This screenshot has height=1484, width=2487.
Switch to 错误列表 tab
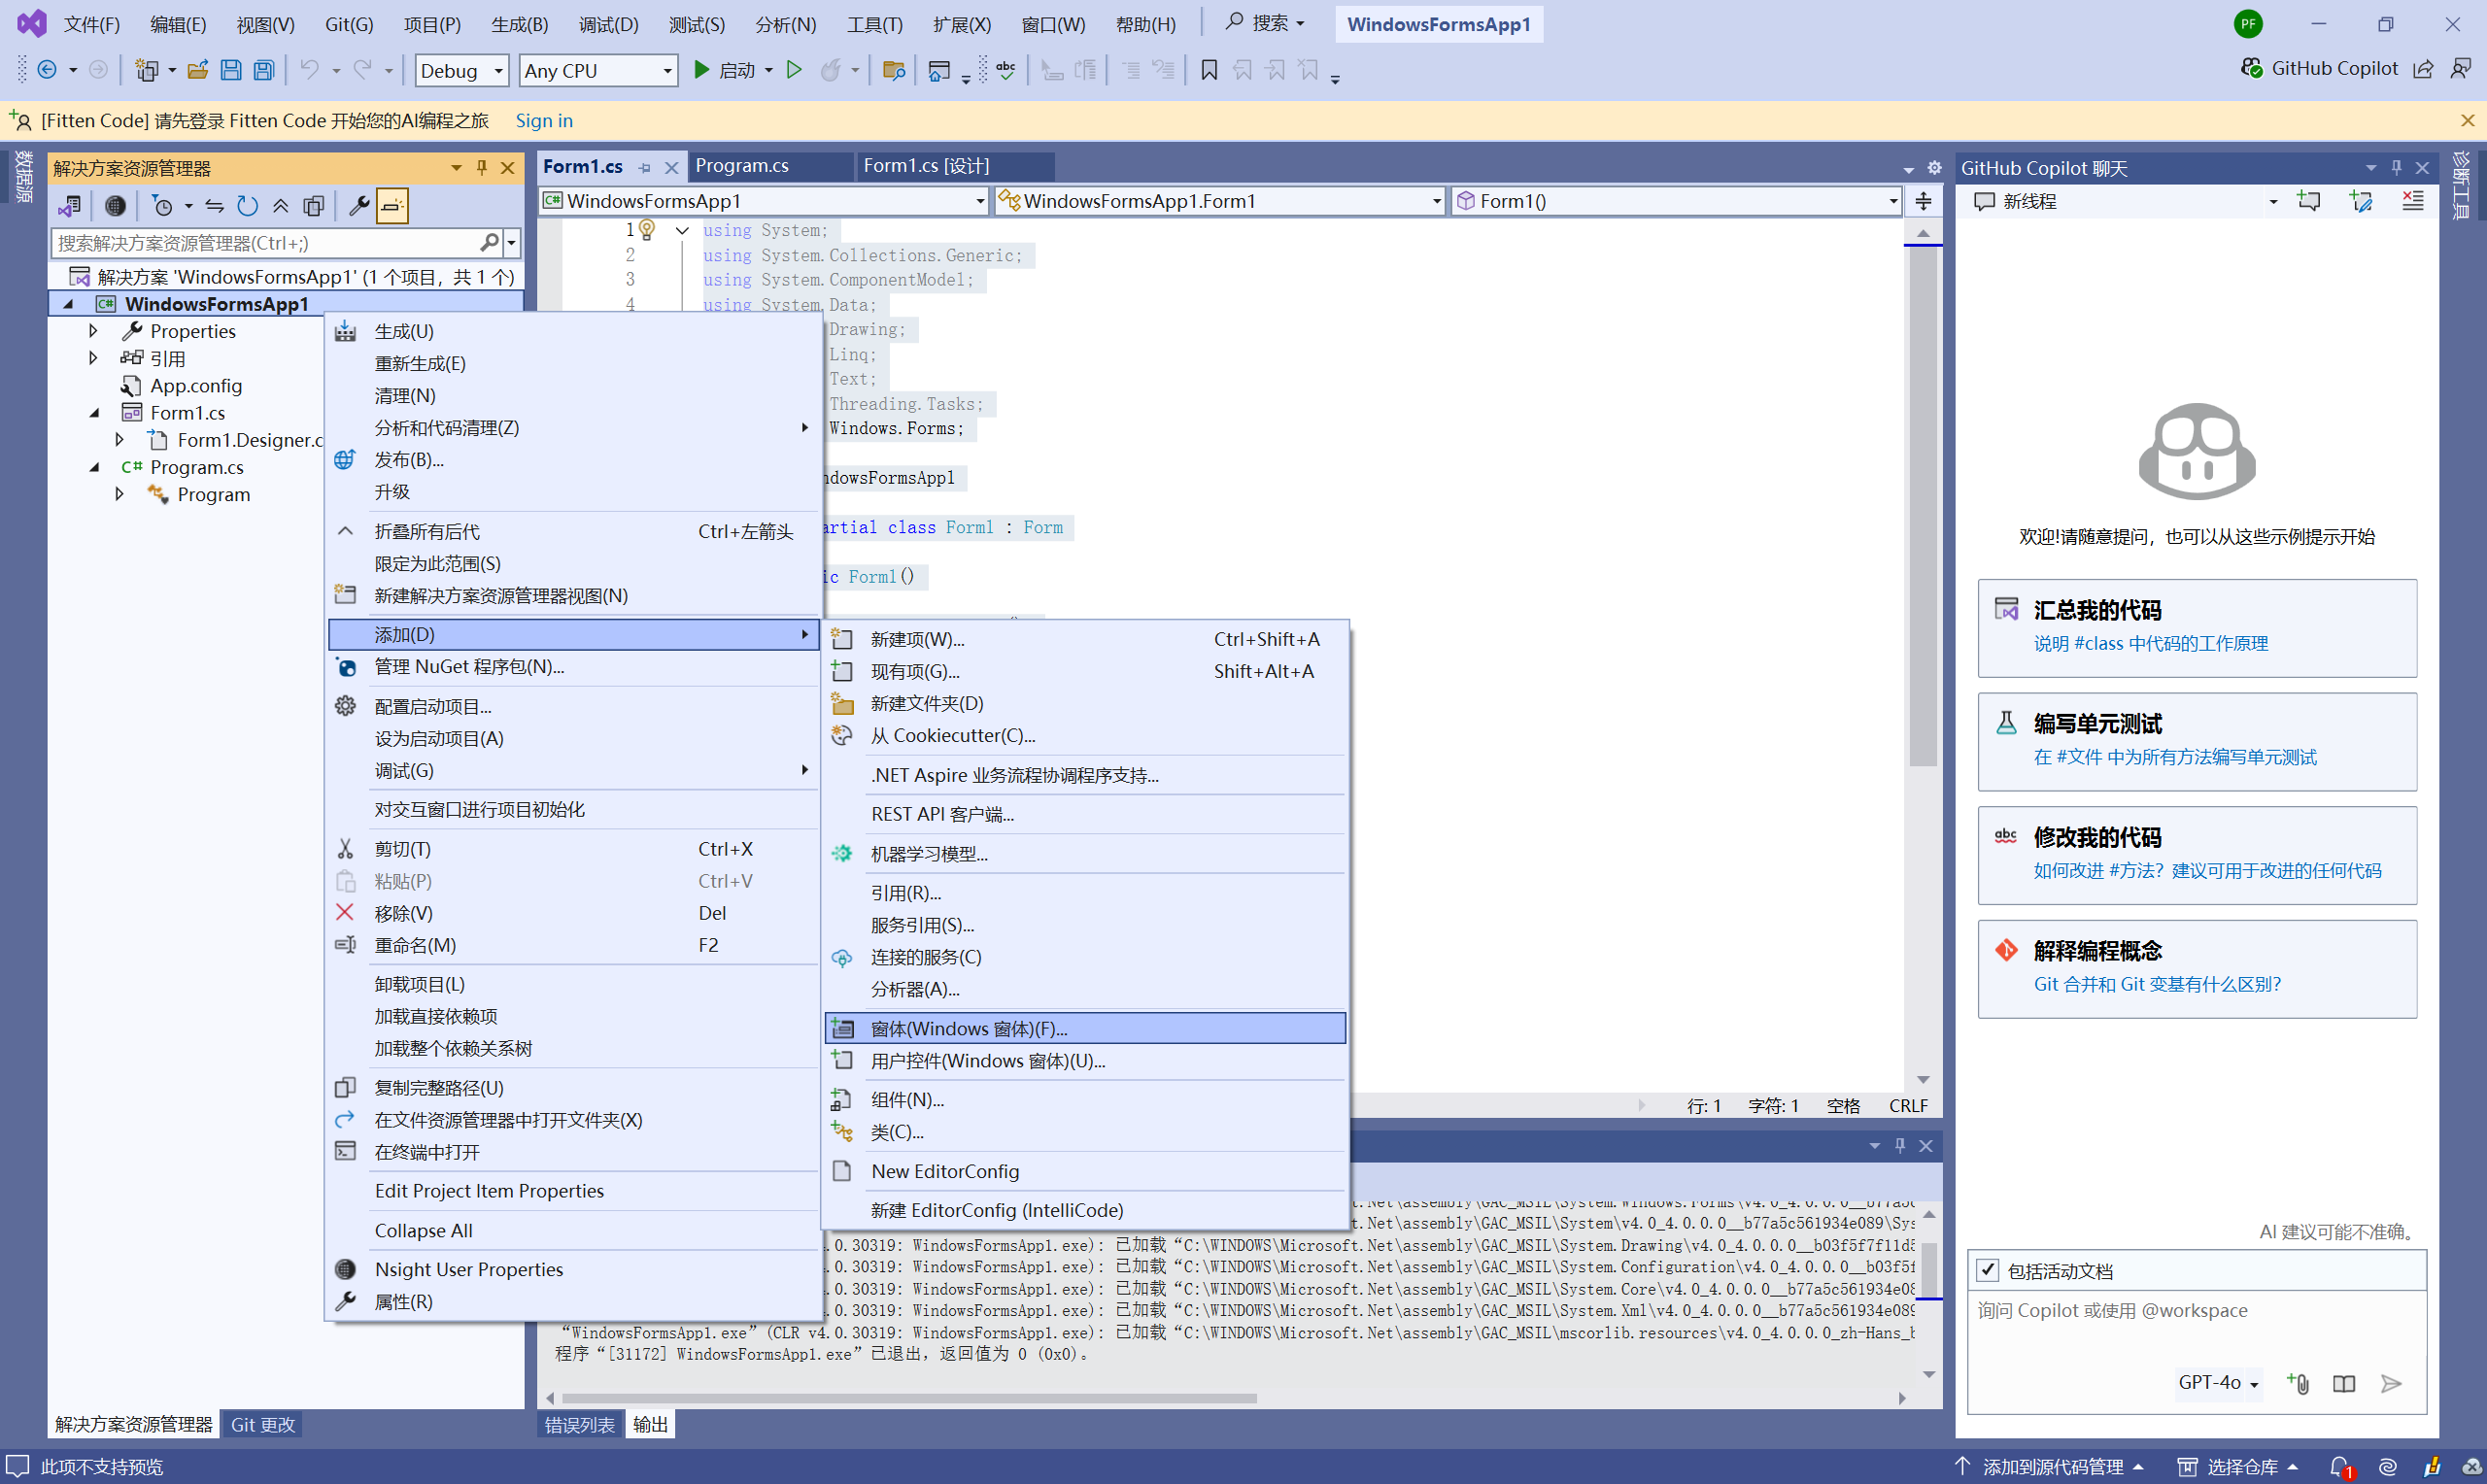point(579,1424)
